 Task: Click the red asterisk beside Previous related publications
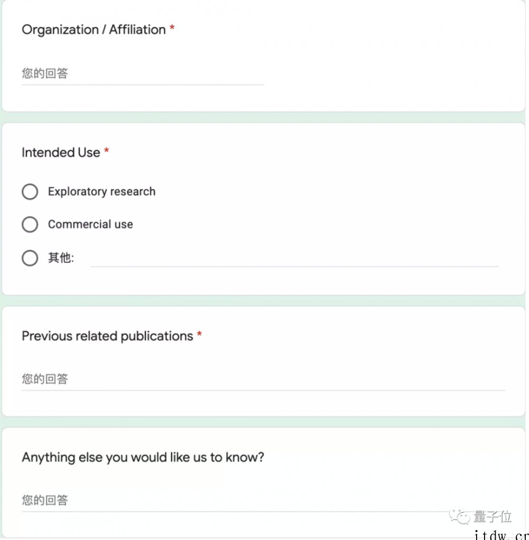199,334
